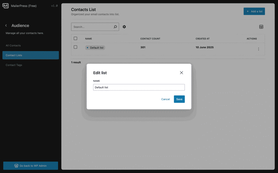
Task: Click the Add a list button
Action: coord(254,11)
